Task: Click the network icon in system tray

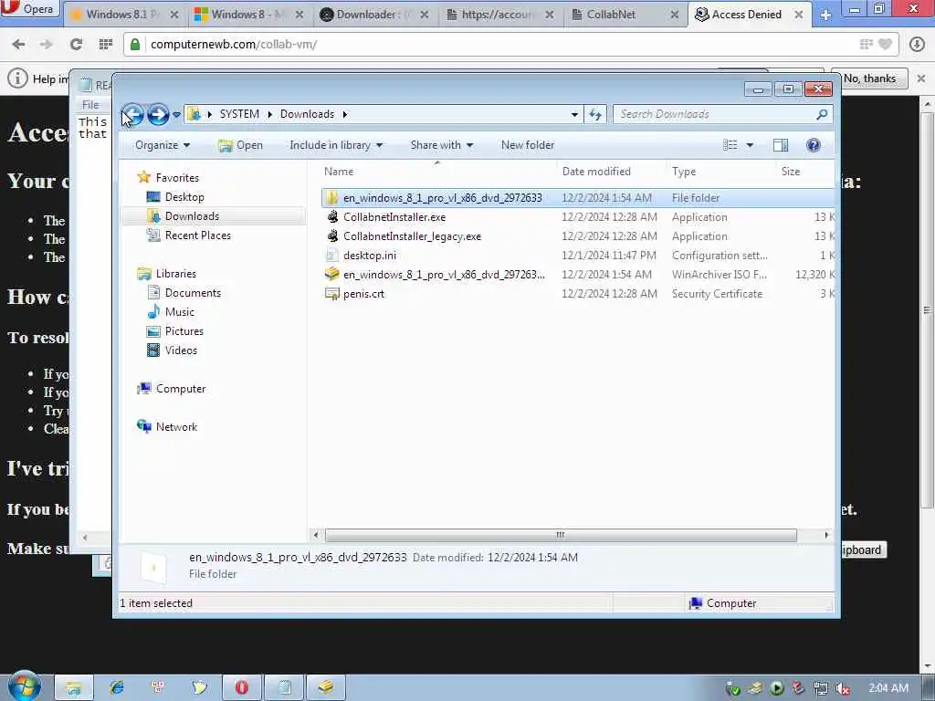Action: (x=821, y=689)
